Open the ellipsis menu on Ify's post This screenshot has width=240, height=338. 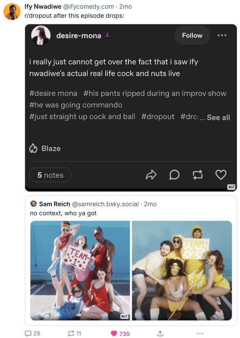[x=200, y=333]
